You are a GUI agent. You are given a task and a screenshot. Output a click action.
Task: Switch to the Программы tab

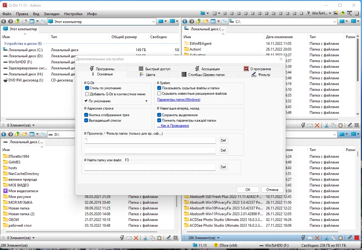[102, 69]
